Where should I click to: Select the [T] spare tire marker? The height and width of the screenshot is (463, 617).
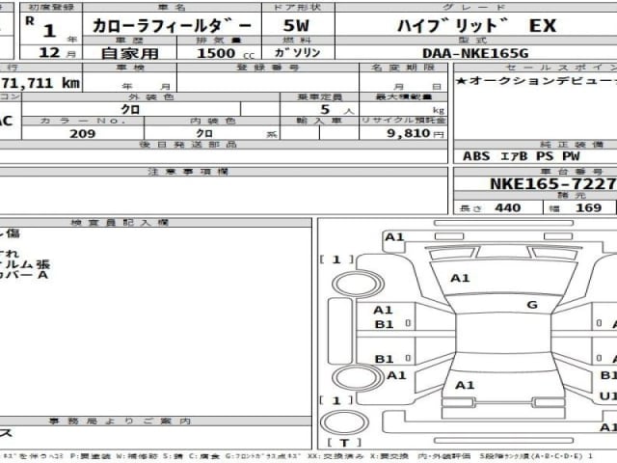coord(343,443)
